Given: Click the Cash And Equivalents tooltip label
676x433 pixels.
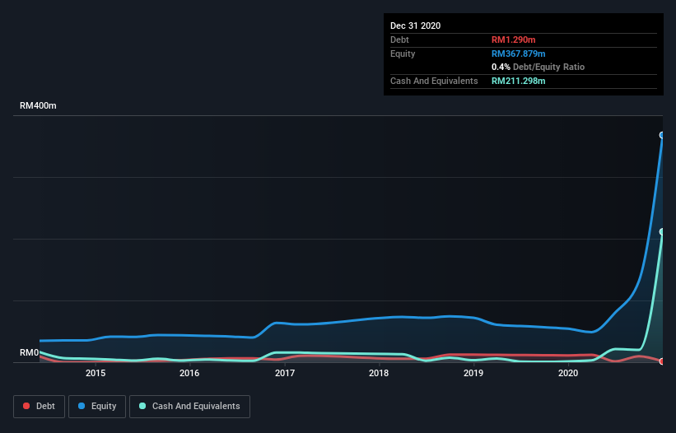Looking at the screenshot, I should point(434,81).
